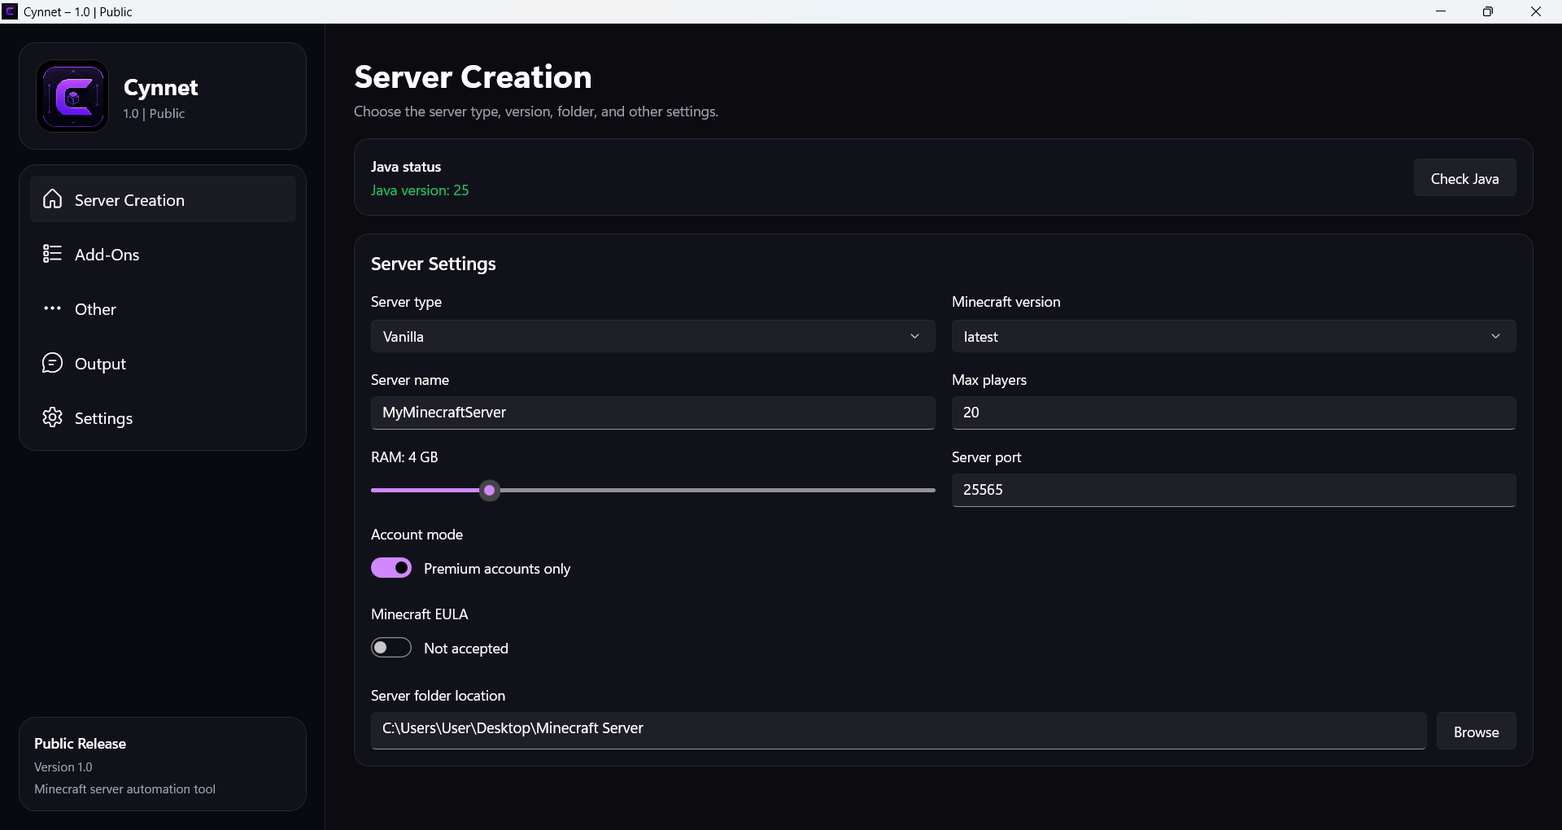Switch to the Output view
Viewport: 1562px width, 830px height.
(x=163, y=363)
